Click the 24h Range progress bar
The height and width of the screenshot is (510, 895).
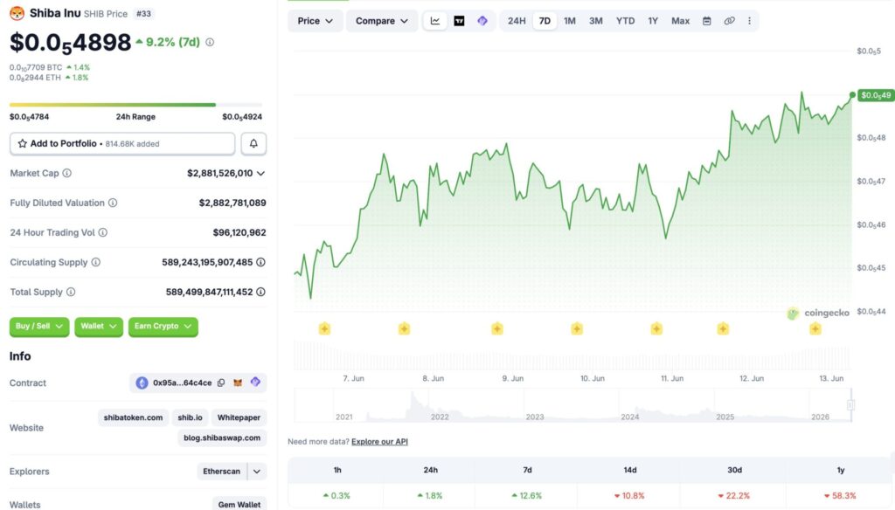pos(135,105)
